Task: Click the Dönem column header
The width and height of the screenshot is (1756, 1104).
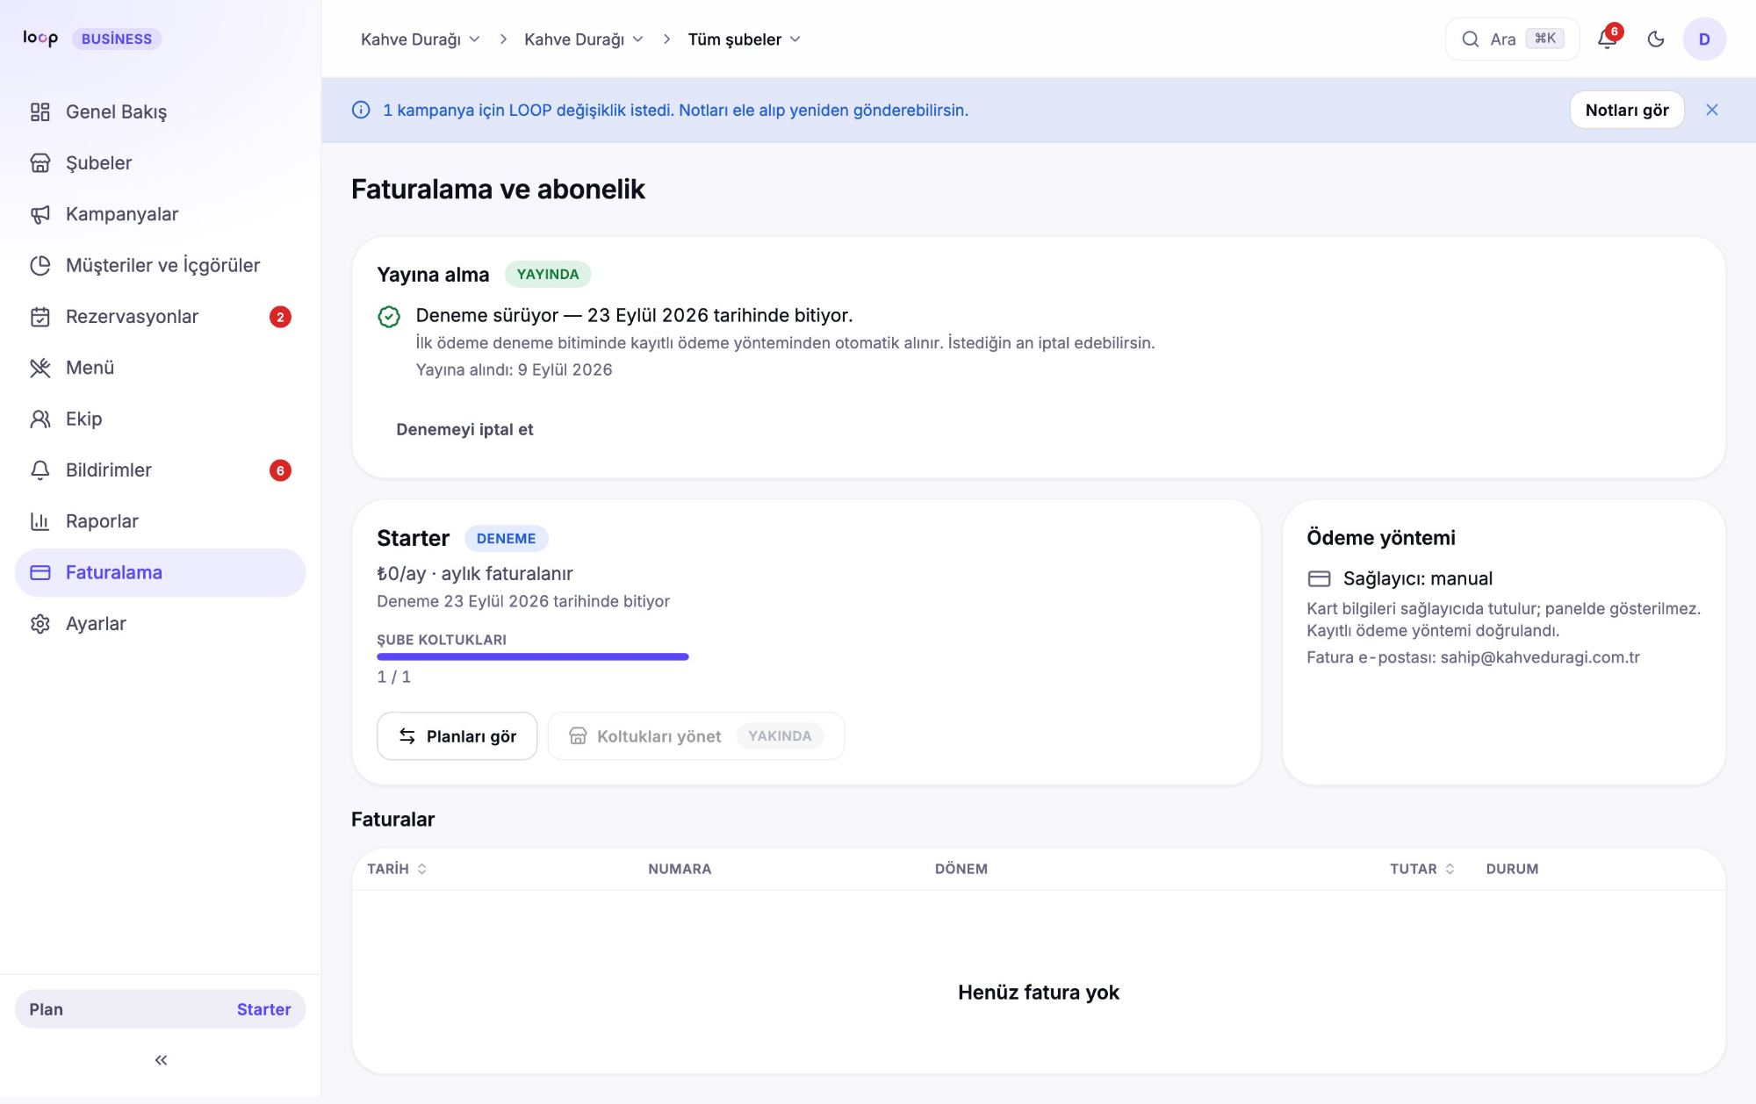Action: point(961,869)
